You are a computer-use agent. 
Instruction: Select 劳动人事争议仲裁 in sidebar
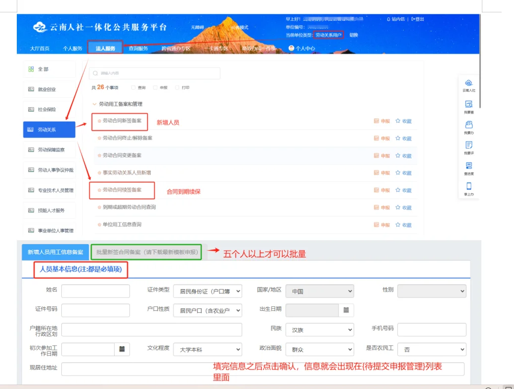coord(49,170)
